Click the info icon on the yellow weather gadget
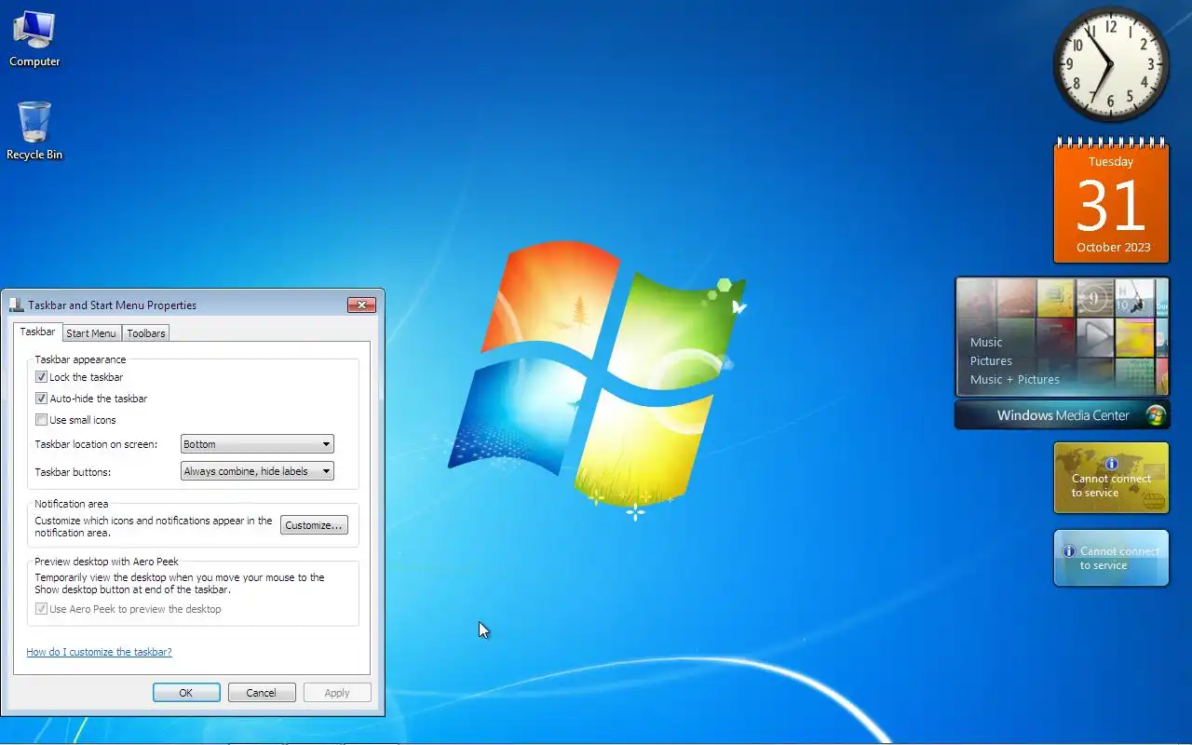Screen dimensions: 1192x745 click(x=1111, y=464)
